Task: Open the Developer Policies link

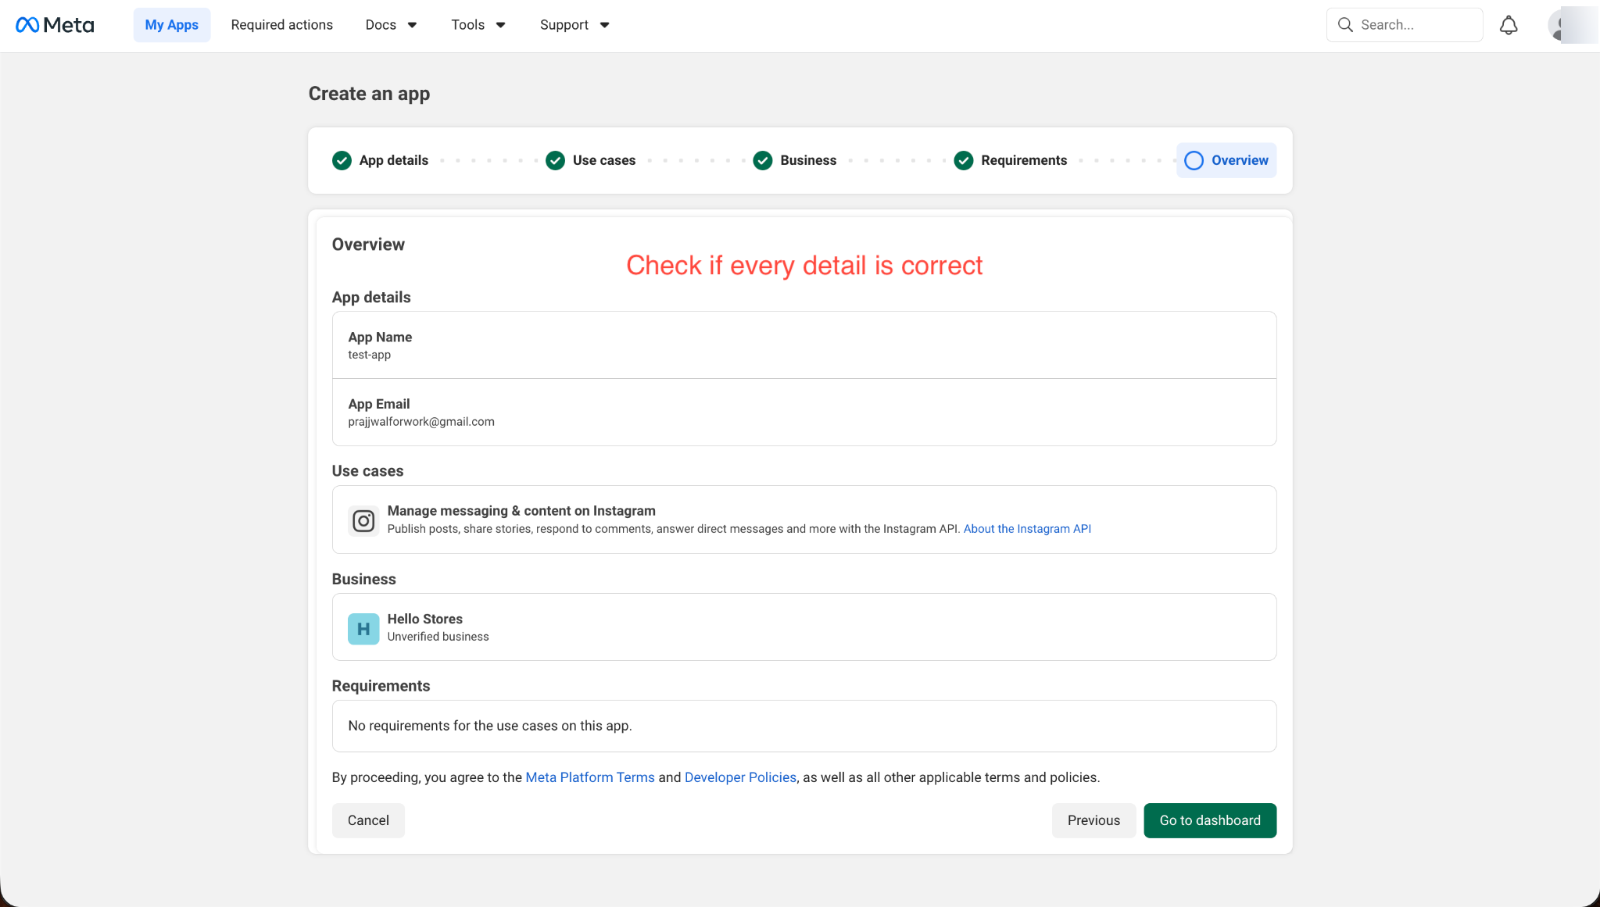Action: 740,777
